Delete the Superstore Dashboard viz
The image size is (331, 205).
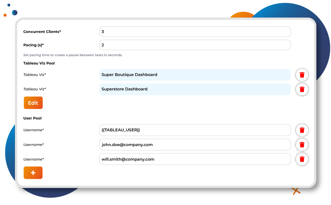tap(302, 89)
